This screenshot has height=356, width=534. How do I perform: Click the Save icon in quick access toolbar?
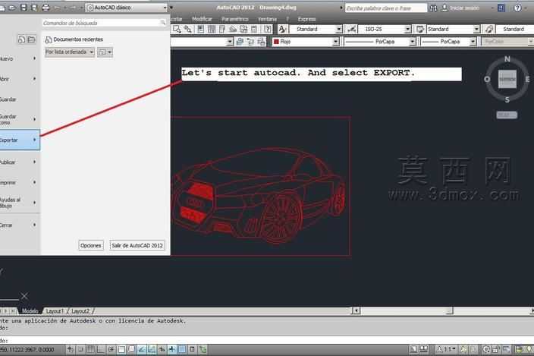pos(24,7)
